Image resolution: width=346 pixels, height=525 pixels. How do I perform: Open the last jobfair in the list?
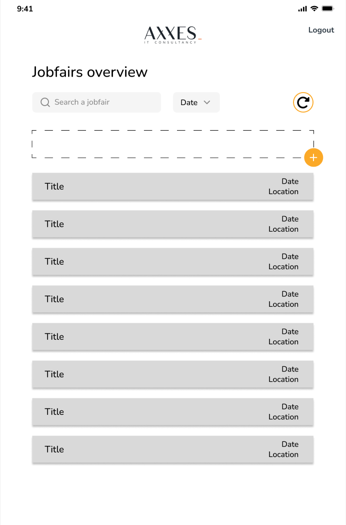pyautogui.click(x=172, y=449)
